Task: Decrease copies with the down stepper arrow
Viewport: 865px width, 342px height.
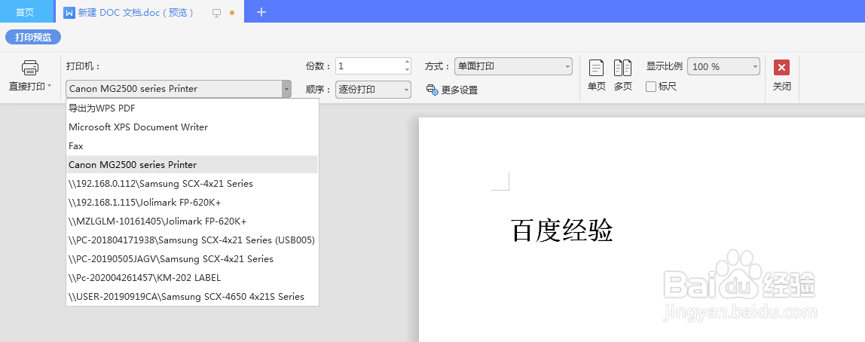Action: (x=407, y=70)
